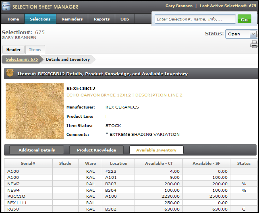Screen dimensions: 259x213
Task: Go to the Selections menu
Action: pos(40,19)
